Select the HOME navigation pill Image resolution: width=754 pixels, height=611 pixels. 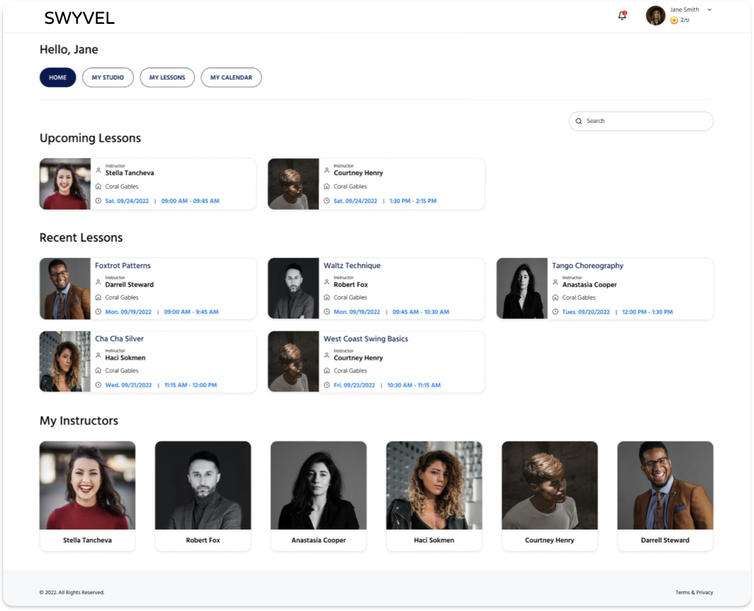(x=57, y=77)
